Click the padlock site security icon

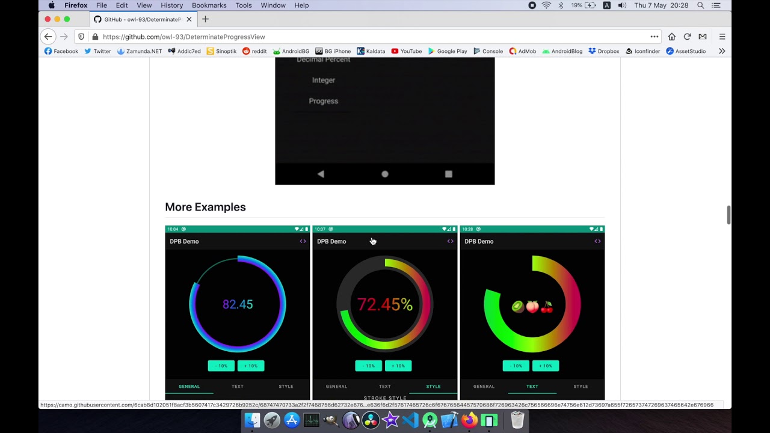tap(95, 37)
